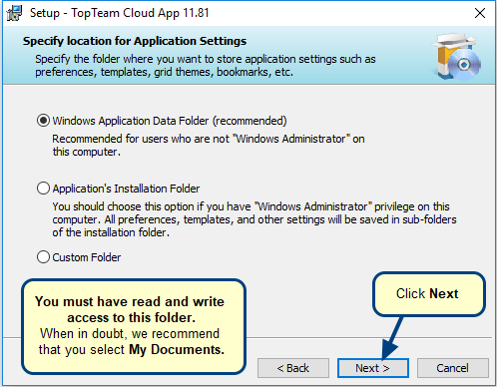Image resolution: width=497 pixels, height=387 pixels.
Task: Click text 'Recommended for users who are not'
Action: 141,139
